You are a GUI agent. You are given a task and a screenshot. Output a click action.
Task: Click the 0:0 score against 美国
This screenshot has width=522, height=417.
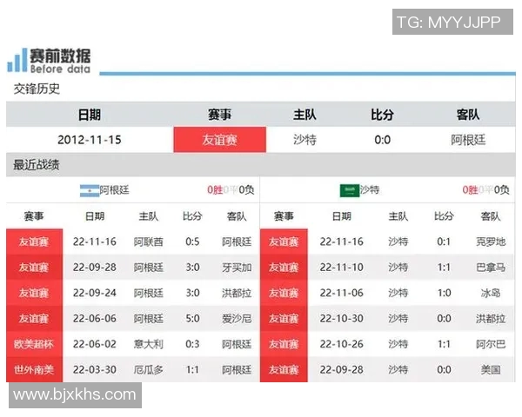[x=444, y=369]
